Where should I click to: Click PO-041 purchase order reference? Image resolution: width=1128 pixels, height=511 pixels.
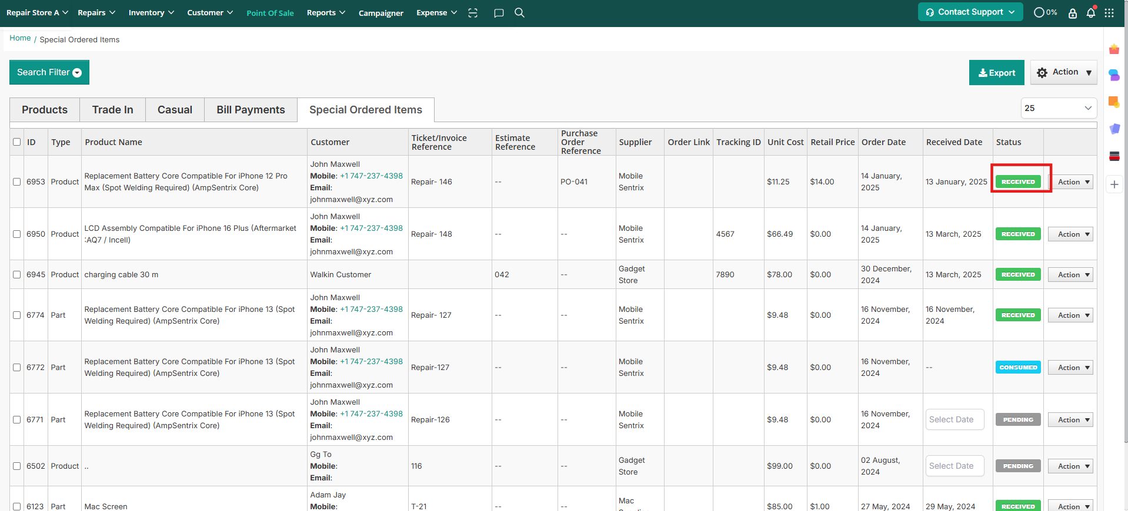(x=574, y=182)
